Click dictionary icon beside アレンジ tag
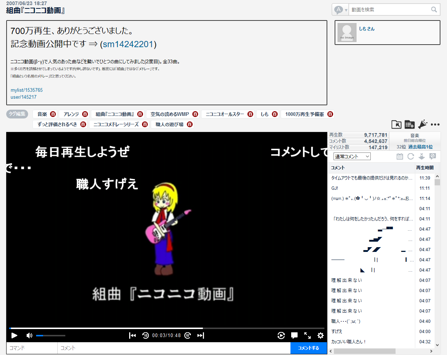Viewport: 447px width, 355px height. click(85, 114)
